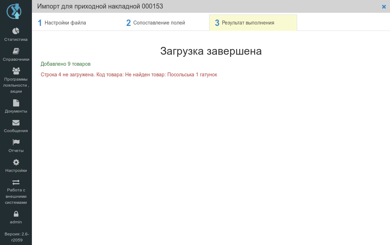Screen dimensions: 390x245
Task: Open the Документы file icon
Action: (x=16, y=103)
